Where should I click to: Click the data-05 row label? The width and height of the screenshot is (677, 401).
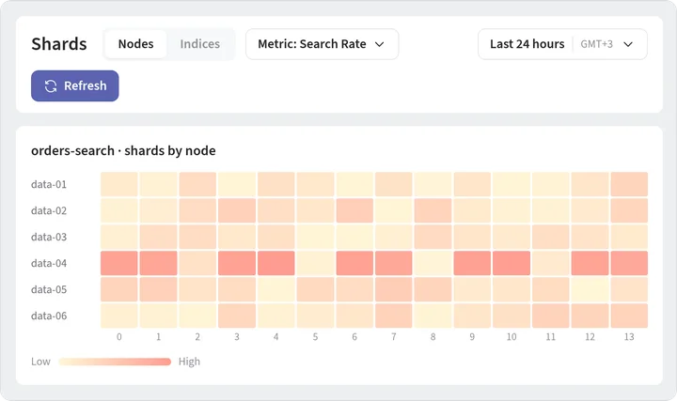click(x=49, y=290)
